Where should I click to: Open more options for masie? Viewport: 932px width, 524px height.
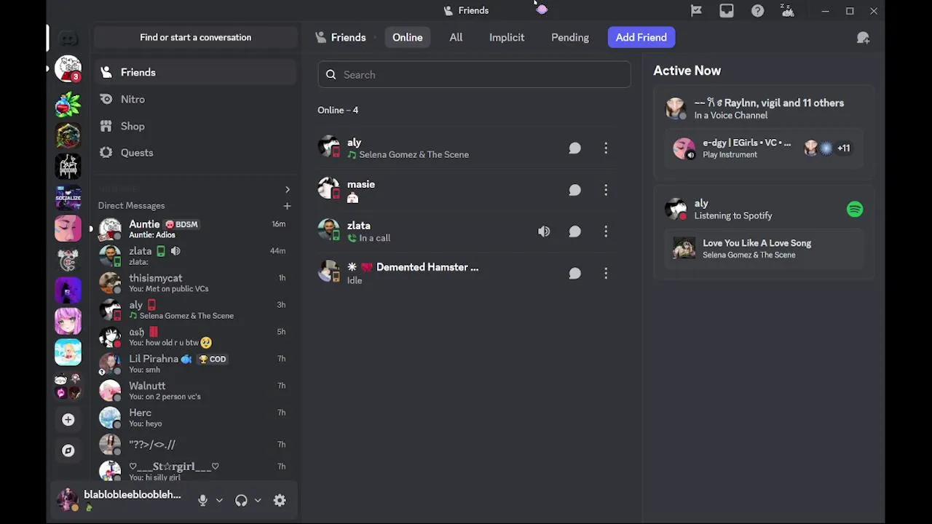606,190
